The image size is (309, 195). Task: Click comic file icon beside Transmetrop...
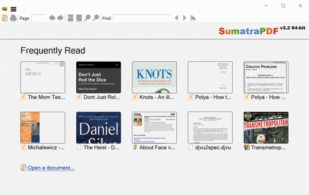point(247,147)
